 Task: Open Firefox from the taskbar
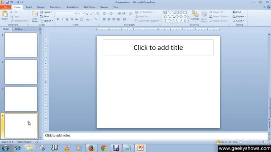(91, 148)
